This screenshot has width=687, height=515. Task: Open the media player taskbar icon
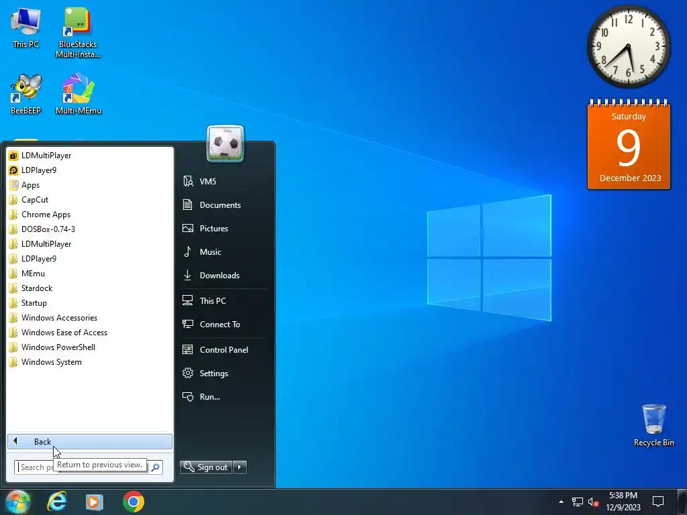pos(94,502)
